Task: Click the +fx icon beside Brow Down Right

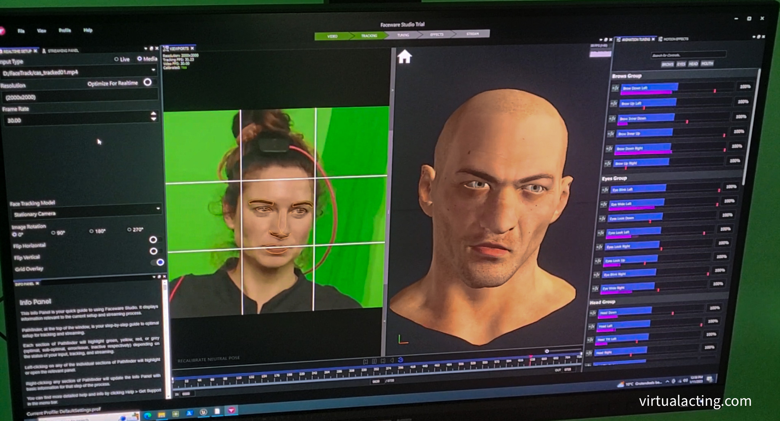Action: tap(609, 149)
